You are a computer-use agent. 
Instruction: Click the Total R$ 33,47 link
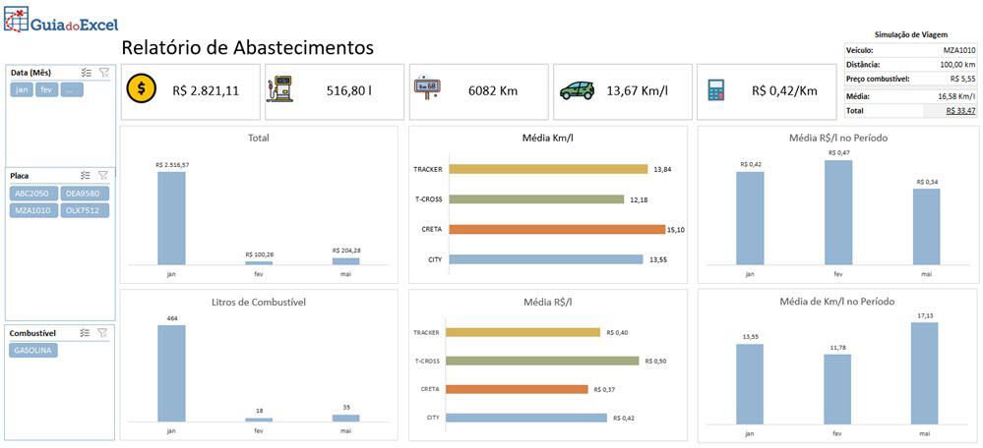pyautogui.click(x=961, y=111)
